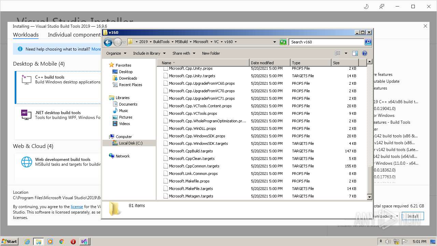The height and width of the screenshot is (246, 437).
Task: Open the Organize dropdown menu
Action: 116,53
